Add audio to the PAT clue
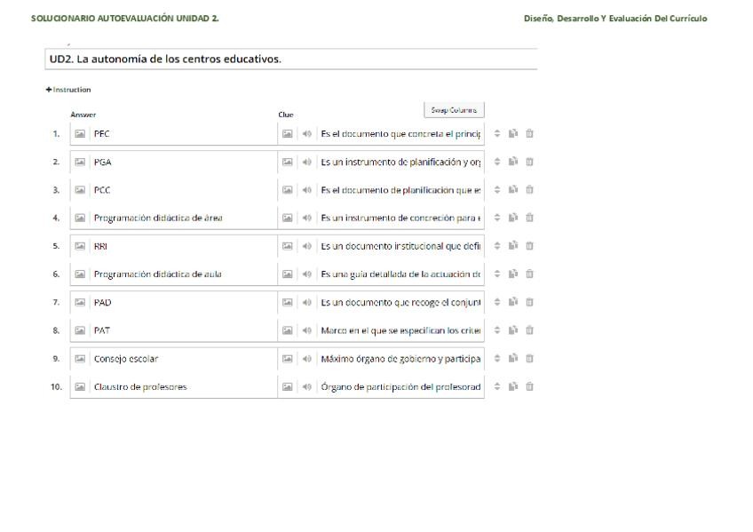Image resolution: width=753 pixels, height=532 pixels. coord(306,330)
